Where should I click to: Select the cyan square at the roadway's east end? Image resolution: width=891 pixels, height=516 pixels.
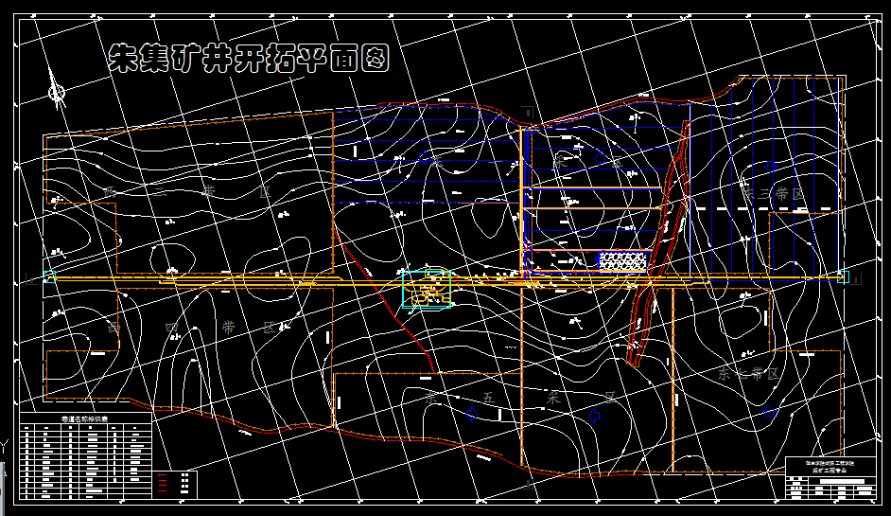point(843,277)
